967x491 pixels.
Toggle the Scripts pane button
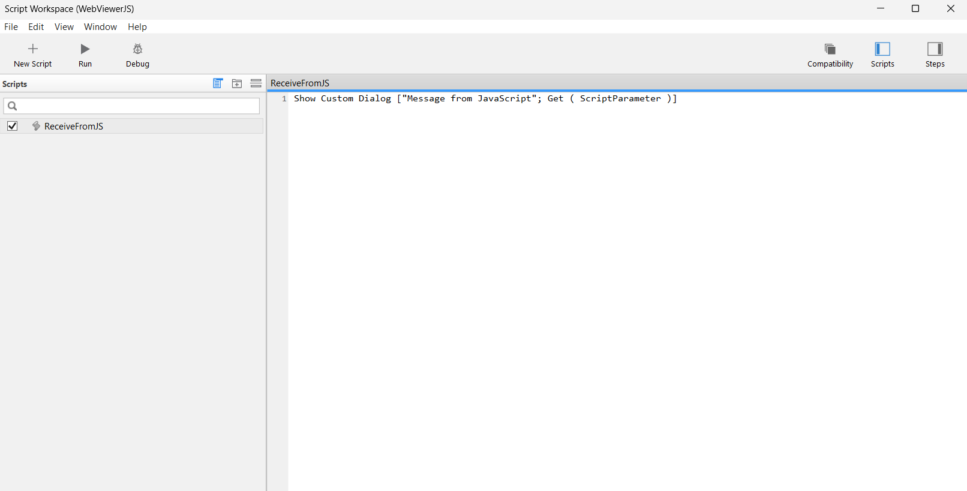[882, 55]
